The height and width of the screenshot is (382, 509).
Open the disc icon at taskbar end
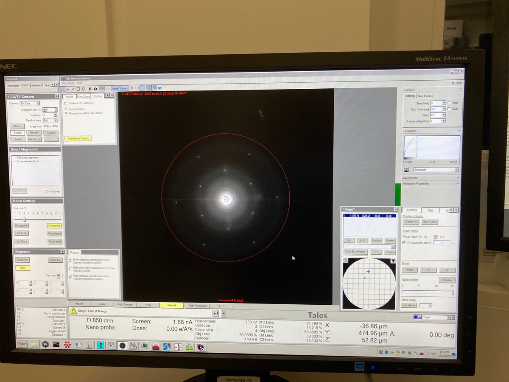[x=201, y=348]
